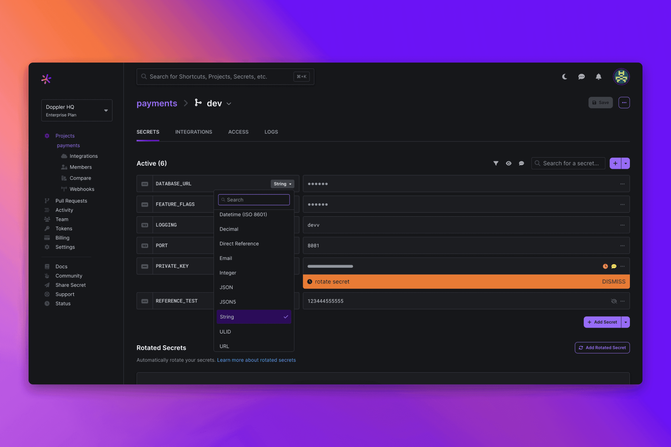Viewport: 671px width, 447px height.
Task: Toggle dark mode moon icon
Action: (x=564, y=77)
